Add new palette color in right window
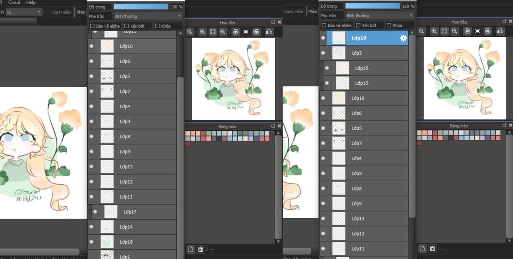 coord(422,249)
